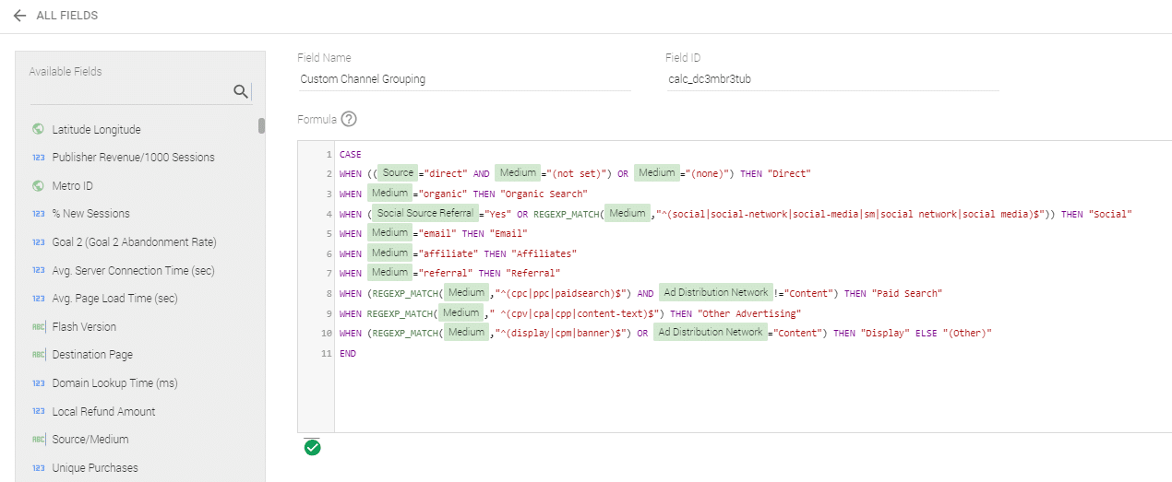This screenshot has width=1172, height=482.
Task: Click the Medium chip on the organic line
Action: [390, 194]
